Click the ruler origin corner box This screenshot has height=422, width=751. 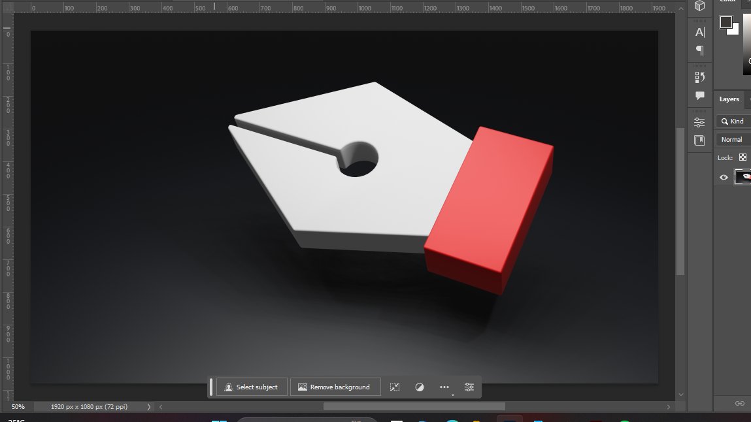click(x=7, y=7)
